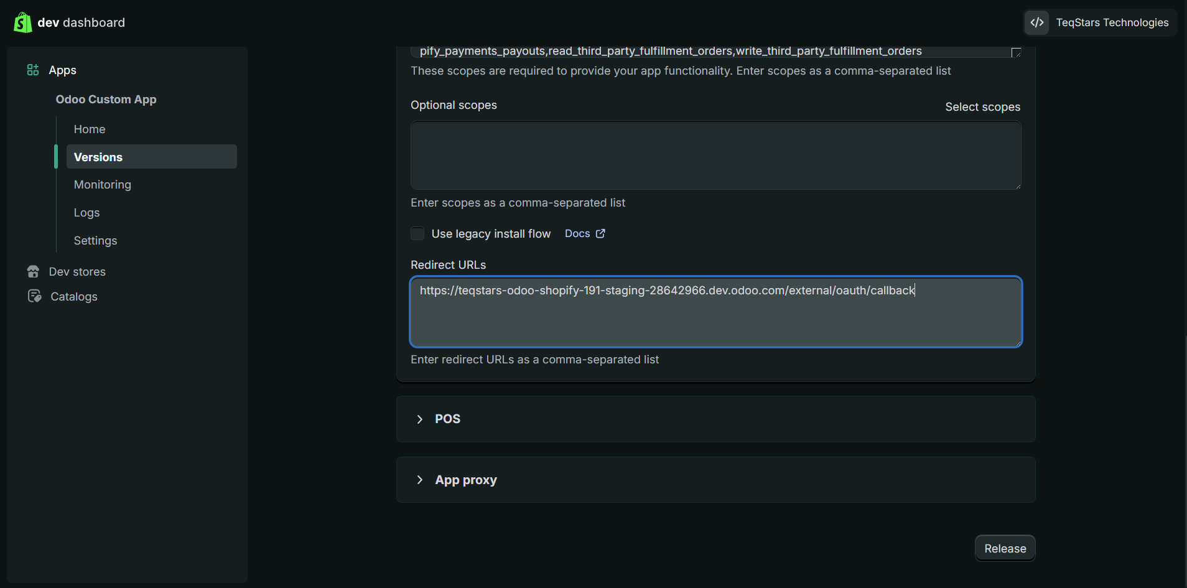Screen dimensions: 1187x588
Task: Click the Release button
Action: coord(1005,548)
